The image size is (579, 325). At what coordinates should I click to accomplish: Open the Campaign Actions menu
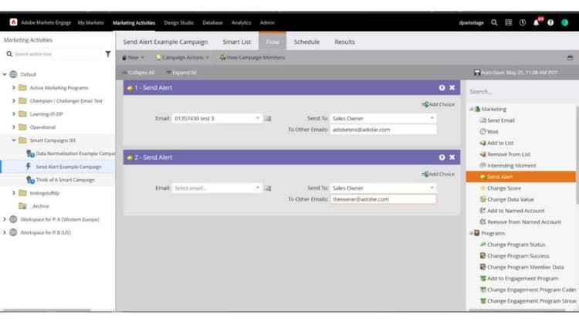click(x=183, y=58)
